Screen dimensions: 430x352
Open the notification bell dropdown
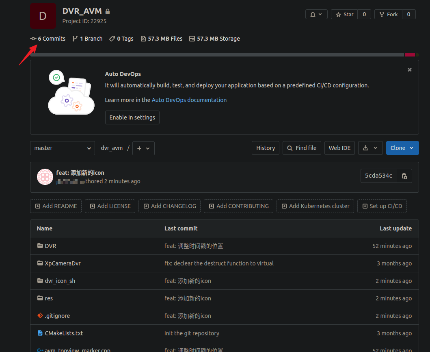pyautogui.click(x=316, y=14)
